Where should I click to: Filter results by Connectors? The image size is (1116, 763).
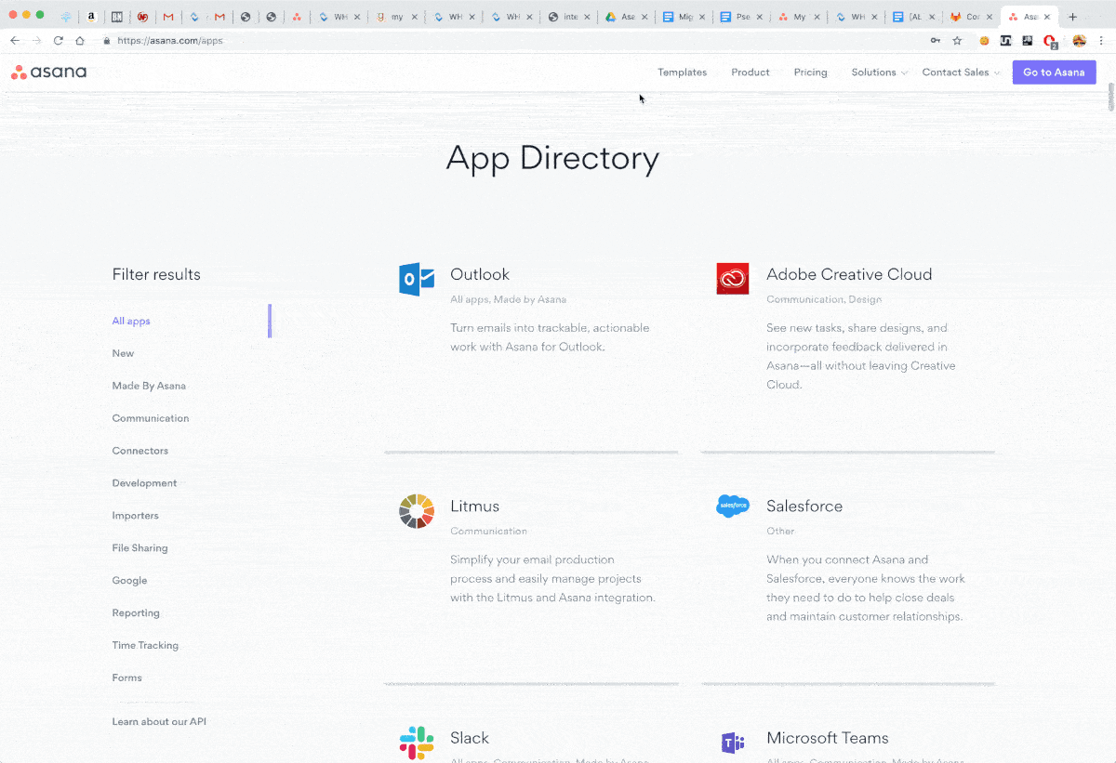pos(139,451)
